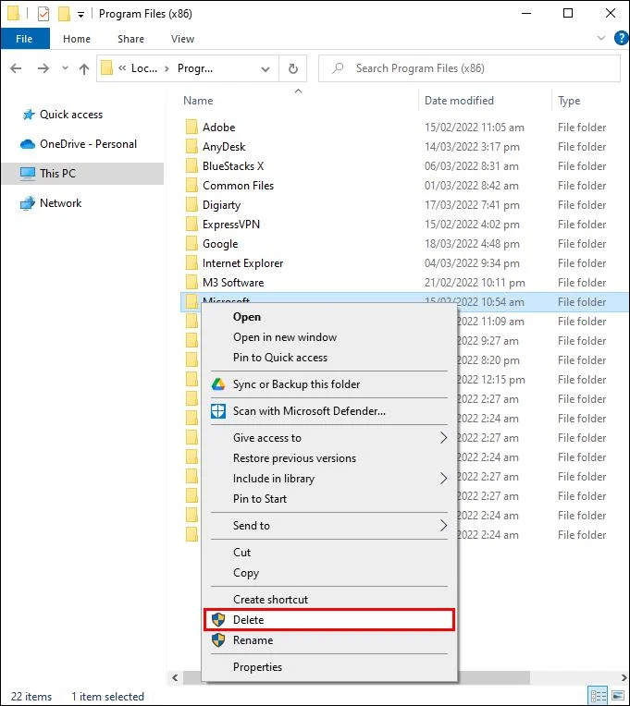Open the View ribbon tab
Image resolution: width=630 pixels, height=706 pixels.
point(182,39)
